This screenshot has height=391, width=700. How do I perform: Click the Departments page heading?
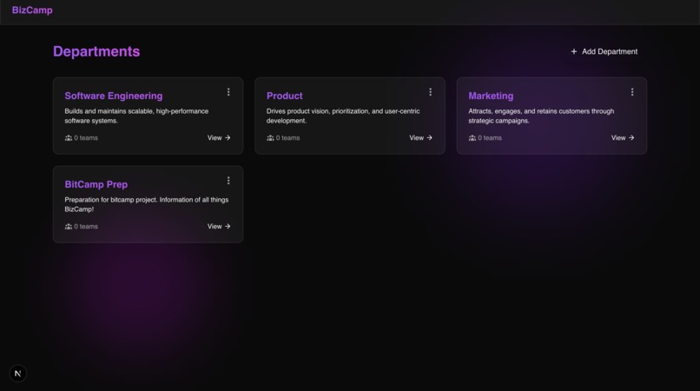pyautogui.click(x=96, y=51)
